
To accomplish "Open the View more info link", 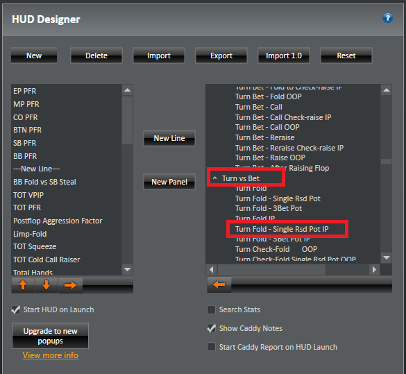I will point(50,355).
